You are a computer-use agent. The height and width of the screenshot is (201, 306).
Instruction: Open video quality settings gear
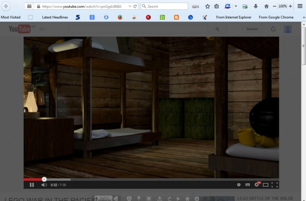click(x=256, y=185)
